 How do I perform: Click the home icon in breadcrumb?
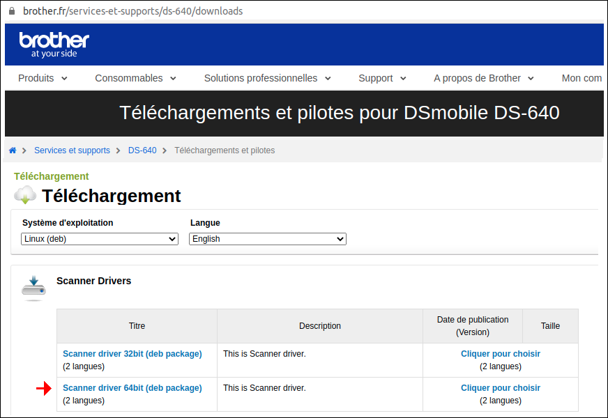(13, 150)
